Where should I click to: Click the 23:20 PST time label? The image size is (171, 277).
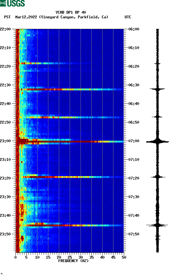5,178
